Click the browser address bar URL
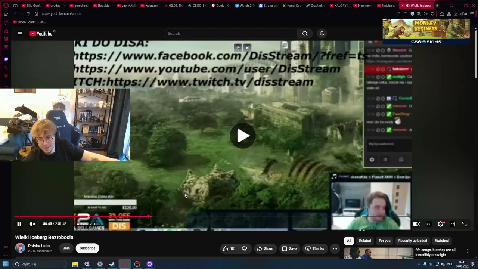 [x=61, y=14]
